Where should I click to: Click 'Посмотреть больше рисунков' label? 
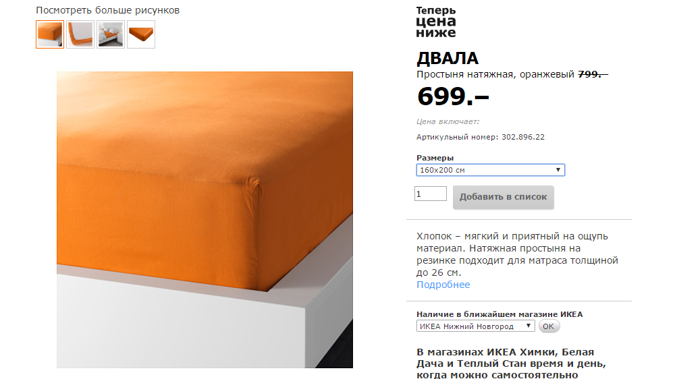107,10
